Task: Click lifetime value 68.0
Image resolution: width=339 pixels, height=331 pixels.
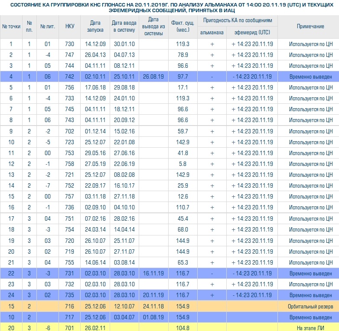Action: [183, 229]
